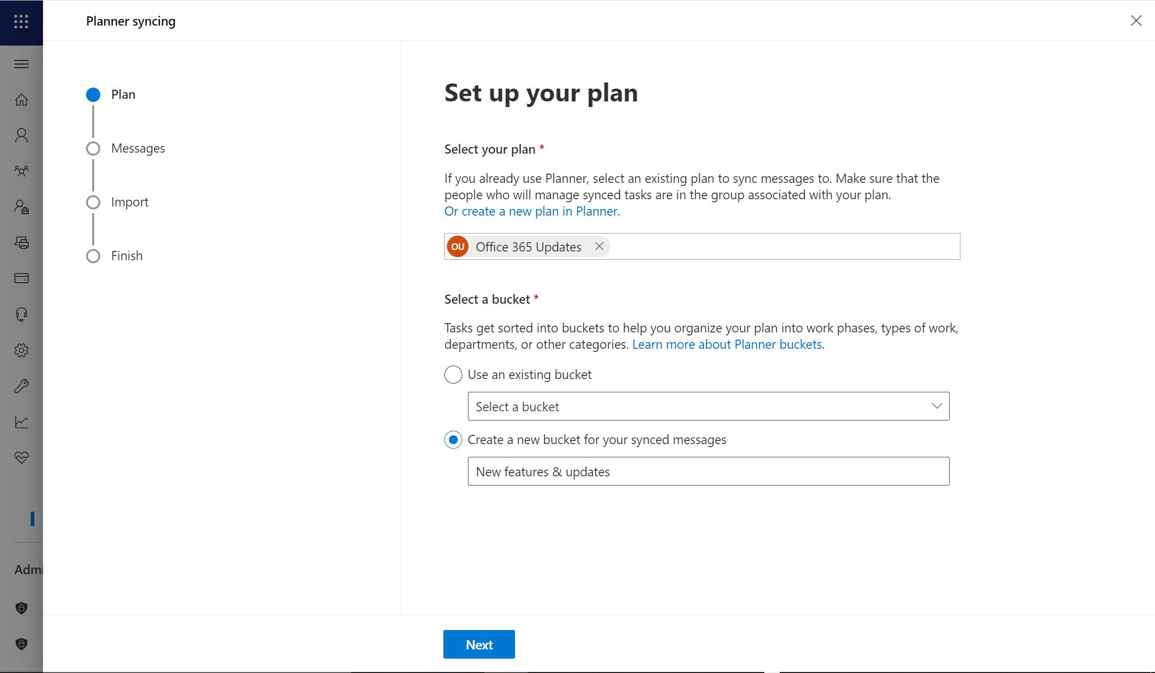Click the Home icon in sidebar
Screen dimensions: 1155x673
21,99
